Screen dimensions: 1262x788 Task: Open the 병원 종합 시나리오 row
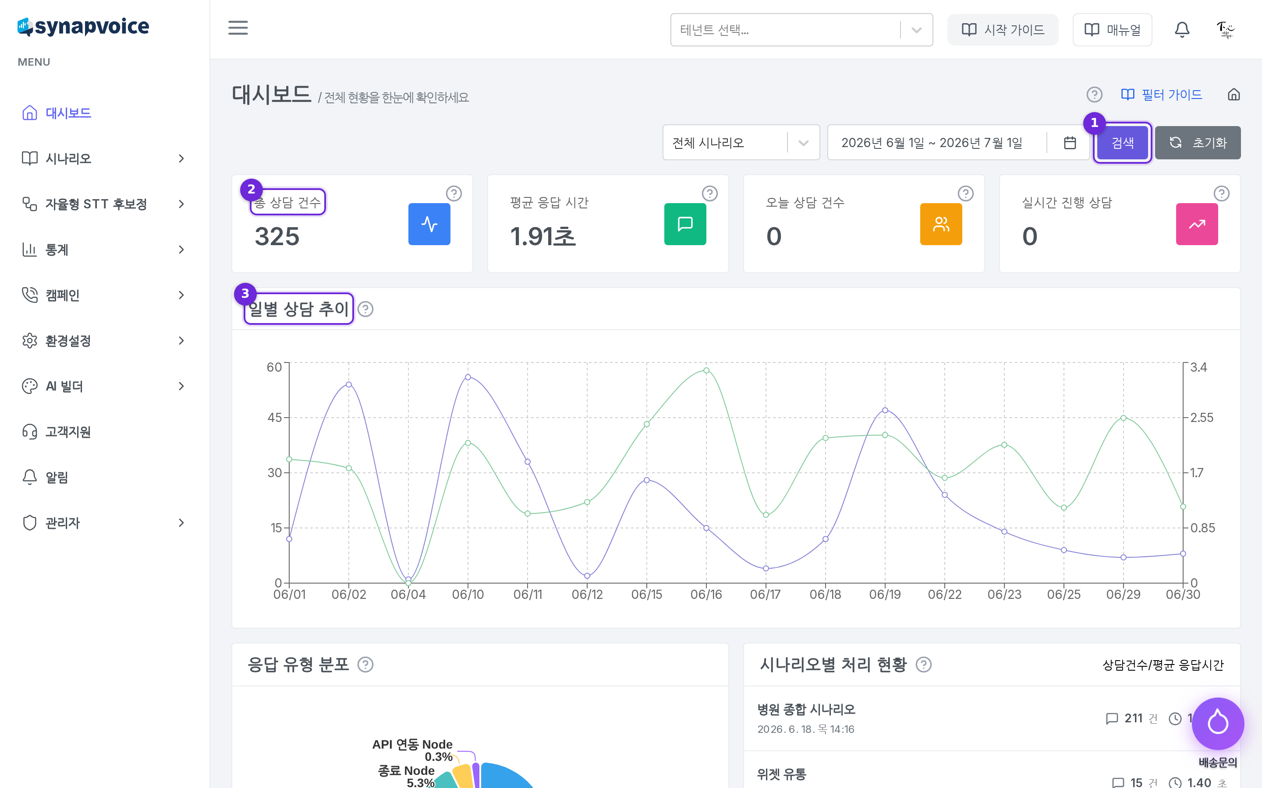[x=991, y=718]
